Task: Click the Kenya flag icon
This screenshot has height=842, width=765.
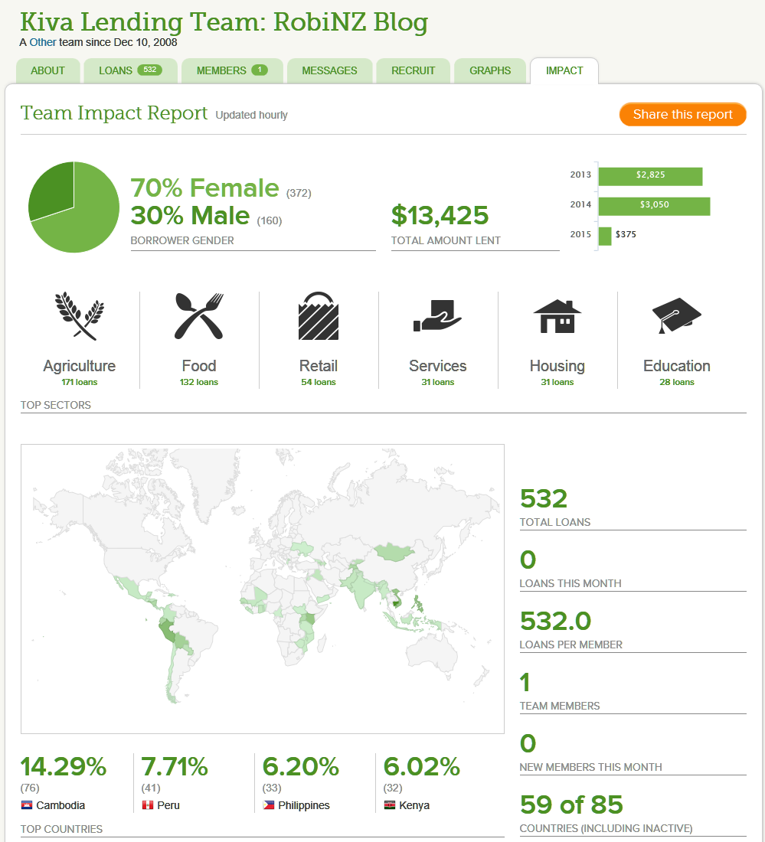Action: click(390, 805)
